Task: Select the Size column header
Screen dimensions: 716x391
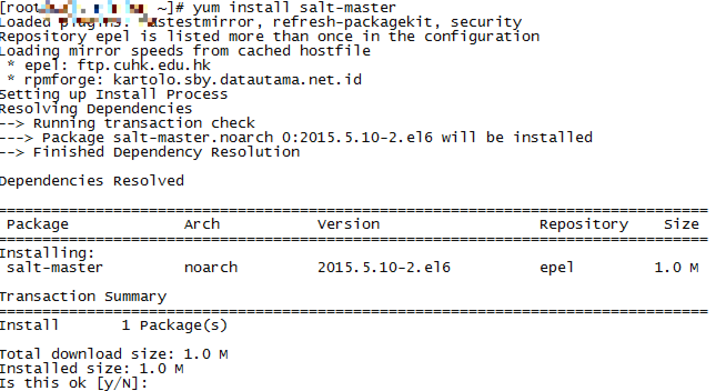Action: point(682,224)
